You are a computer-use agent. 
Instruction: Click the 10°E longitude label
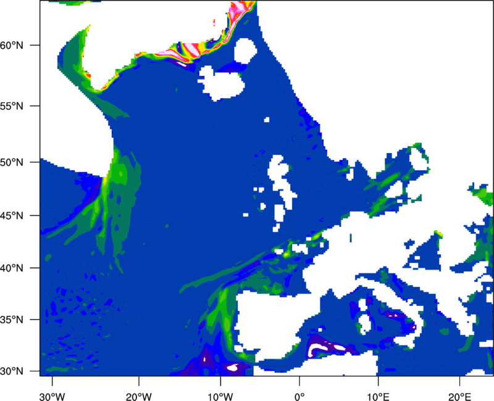[x=378, y=397]
